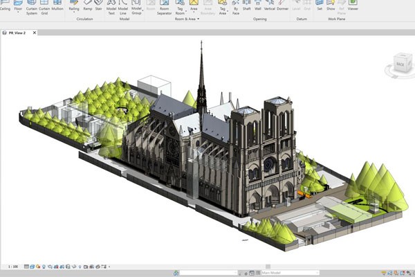This screenshot has height=277, width=415.
Task: Select the Ceiling tool in the ribbon
Action: click(5, 6)
